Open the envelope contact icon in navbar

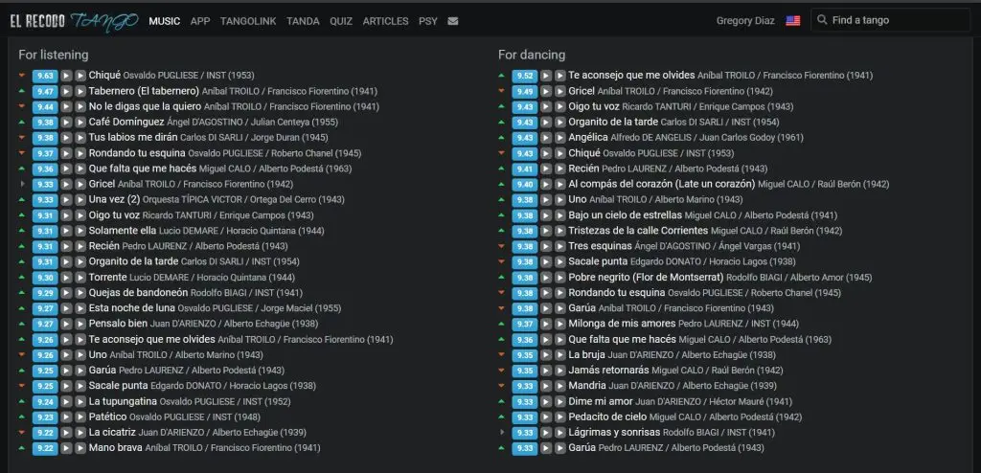[453, 21]
